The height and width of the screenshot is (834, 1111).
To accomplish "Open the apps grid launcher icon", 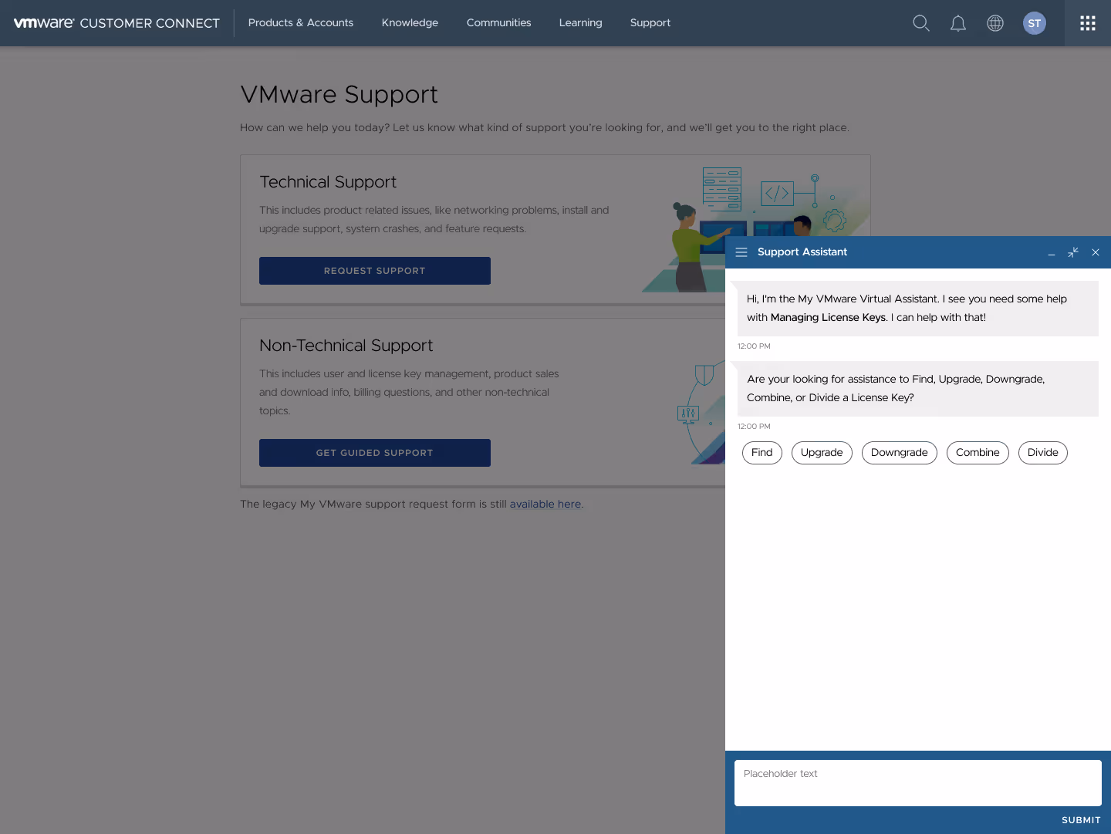I will (x=1088, y=23).
